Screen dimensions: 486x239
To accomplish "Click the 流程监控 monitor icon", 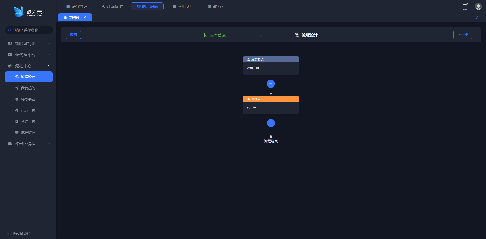I will [x=17, y=133].
